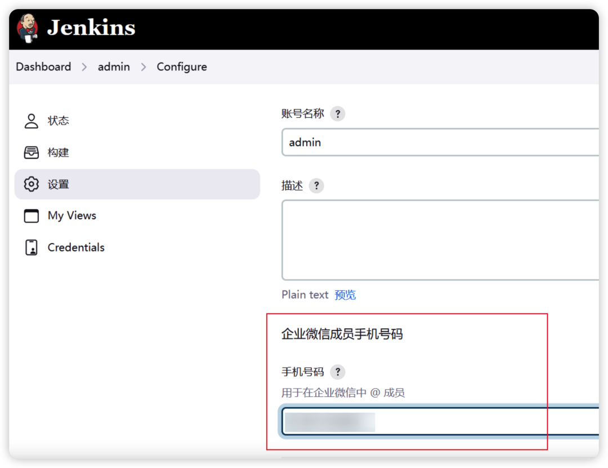Click the 手机号码 input field
Image resolution: width=608 pixels, height=468 pixels.
[440, 421]
